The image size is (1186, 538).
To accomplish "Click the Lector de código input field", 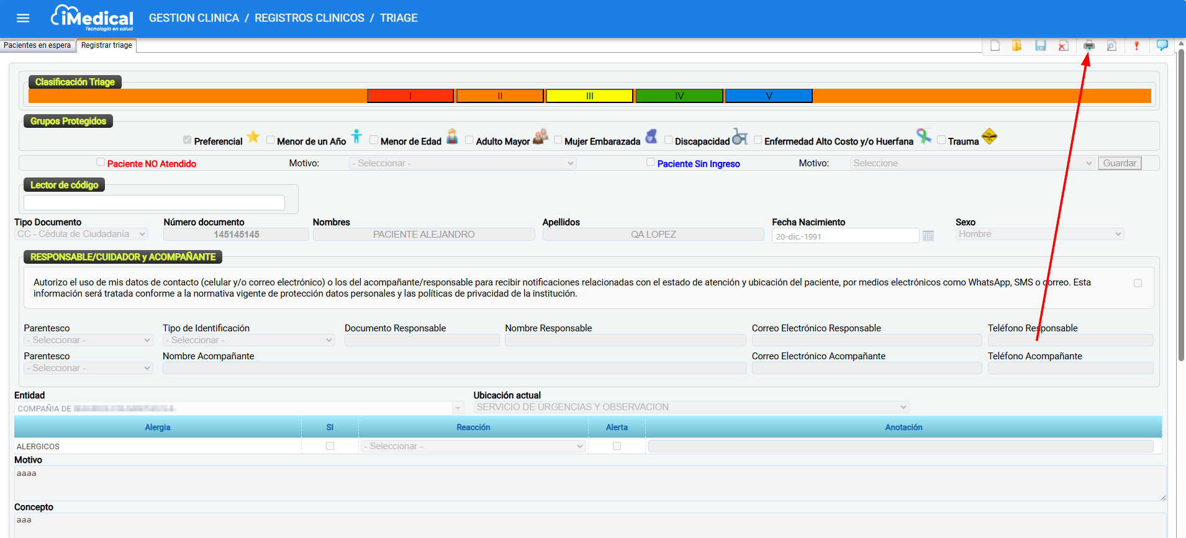I will coord(154,202).
